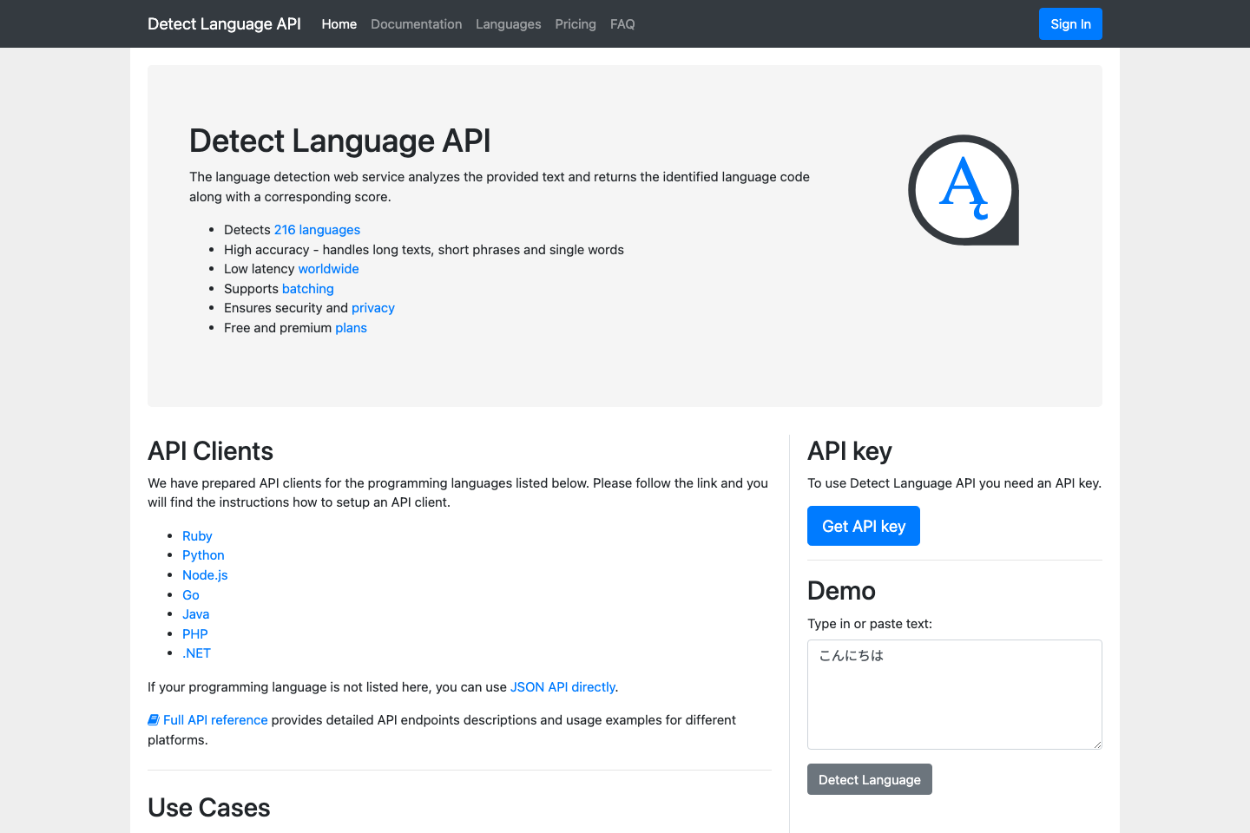Click the Detect Language API brand logo
Image resolution: width=1250 pixels, height=833 pixels.
(x=224, y=23)
